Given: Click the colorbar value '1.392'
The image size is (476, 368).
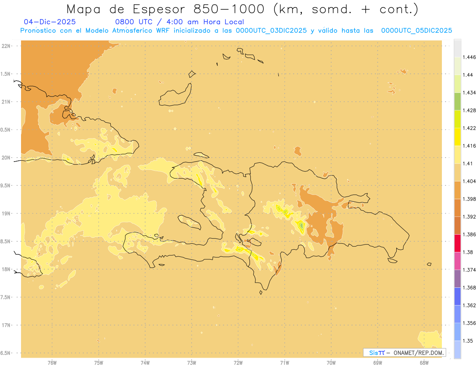Looking at the screenshot, I should tap(470, 217).
